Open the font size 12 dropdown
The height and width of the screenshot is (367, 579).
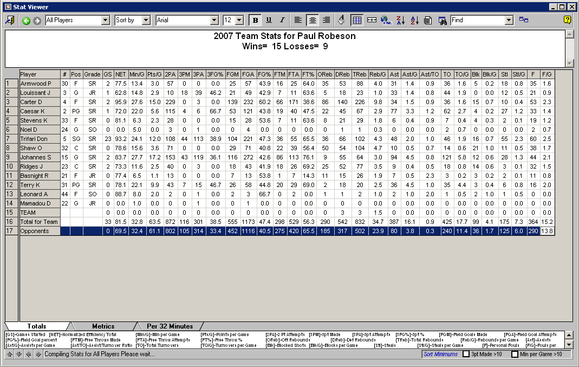click(x=239, y=20)
